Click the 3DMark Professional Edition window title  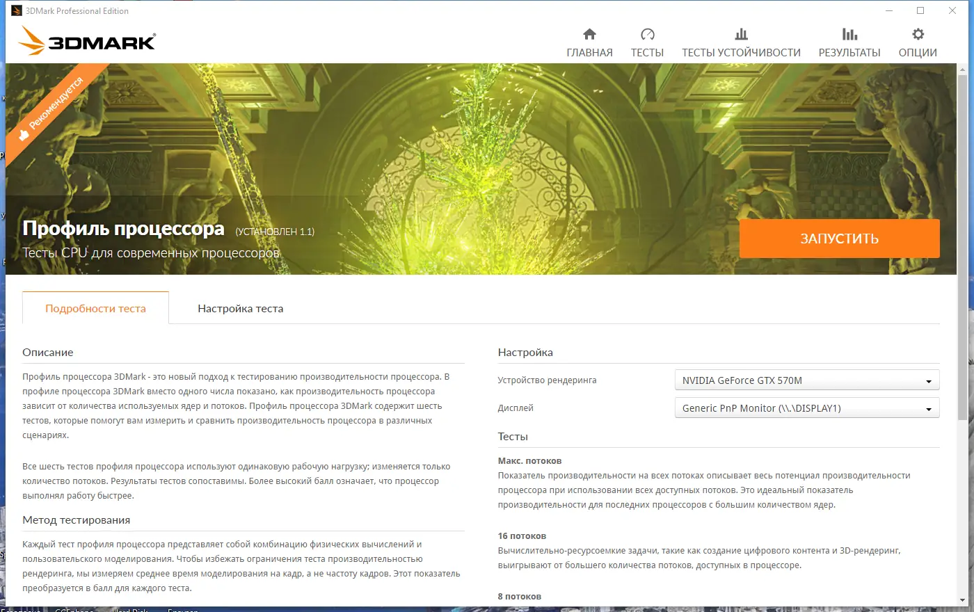77,10
